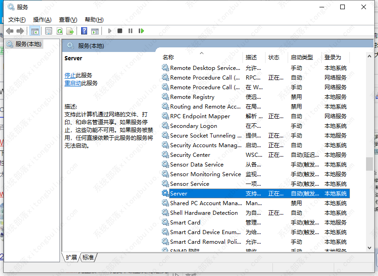Click the pause service icon
Screen dimensions: 378x276
tap(131, 31)
